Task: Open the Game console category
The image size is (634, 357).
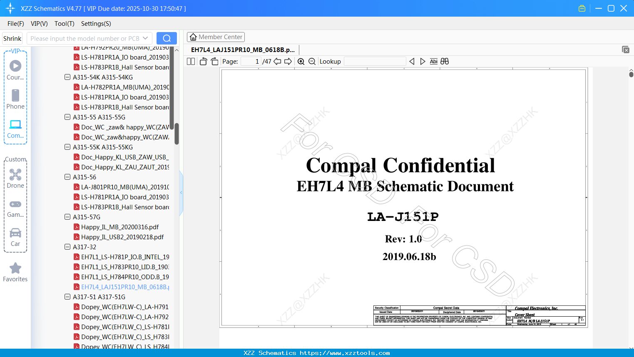Action: point(15,208)
